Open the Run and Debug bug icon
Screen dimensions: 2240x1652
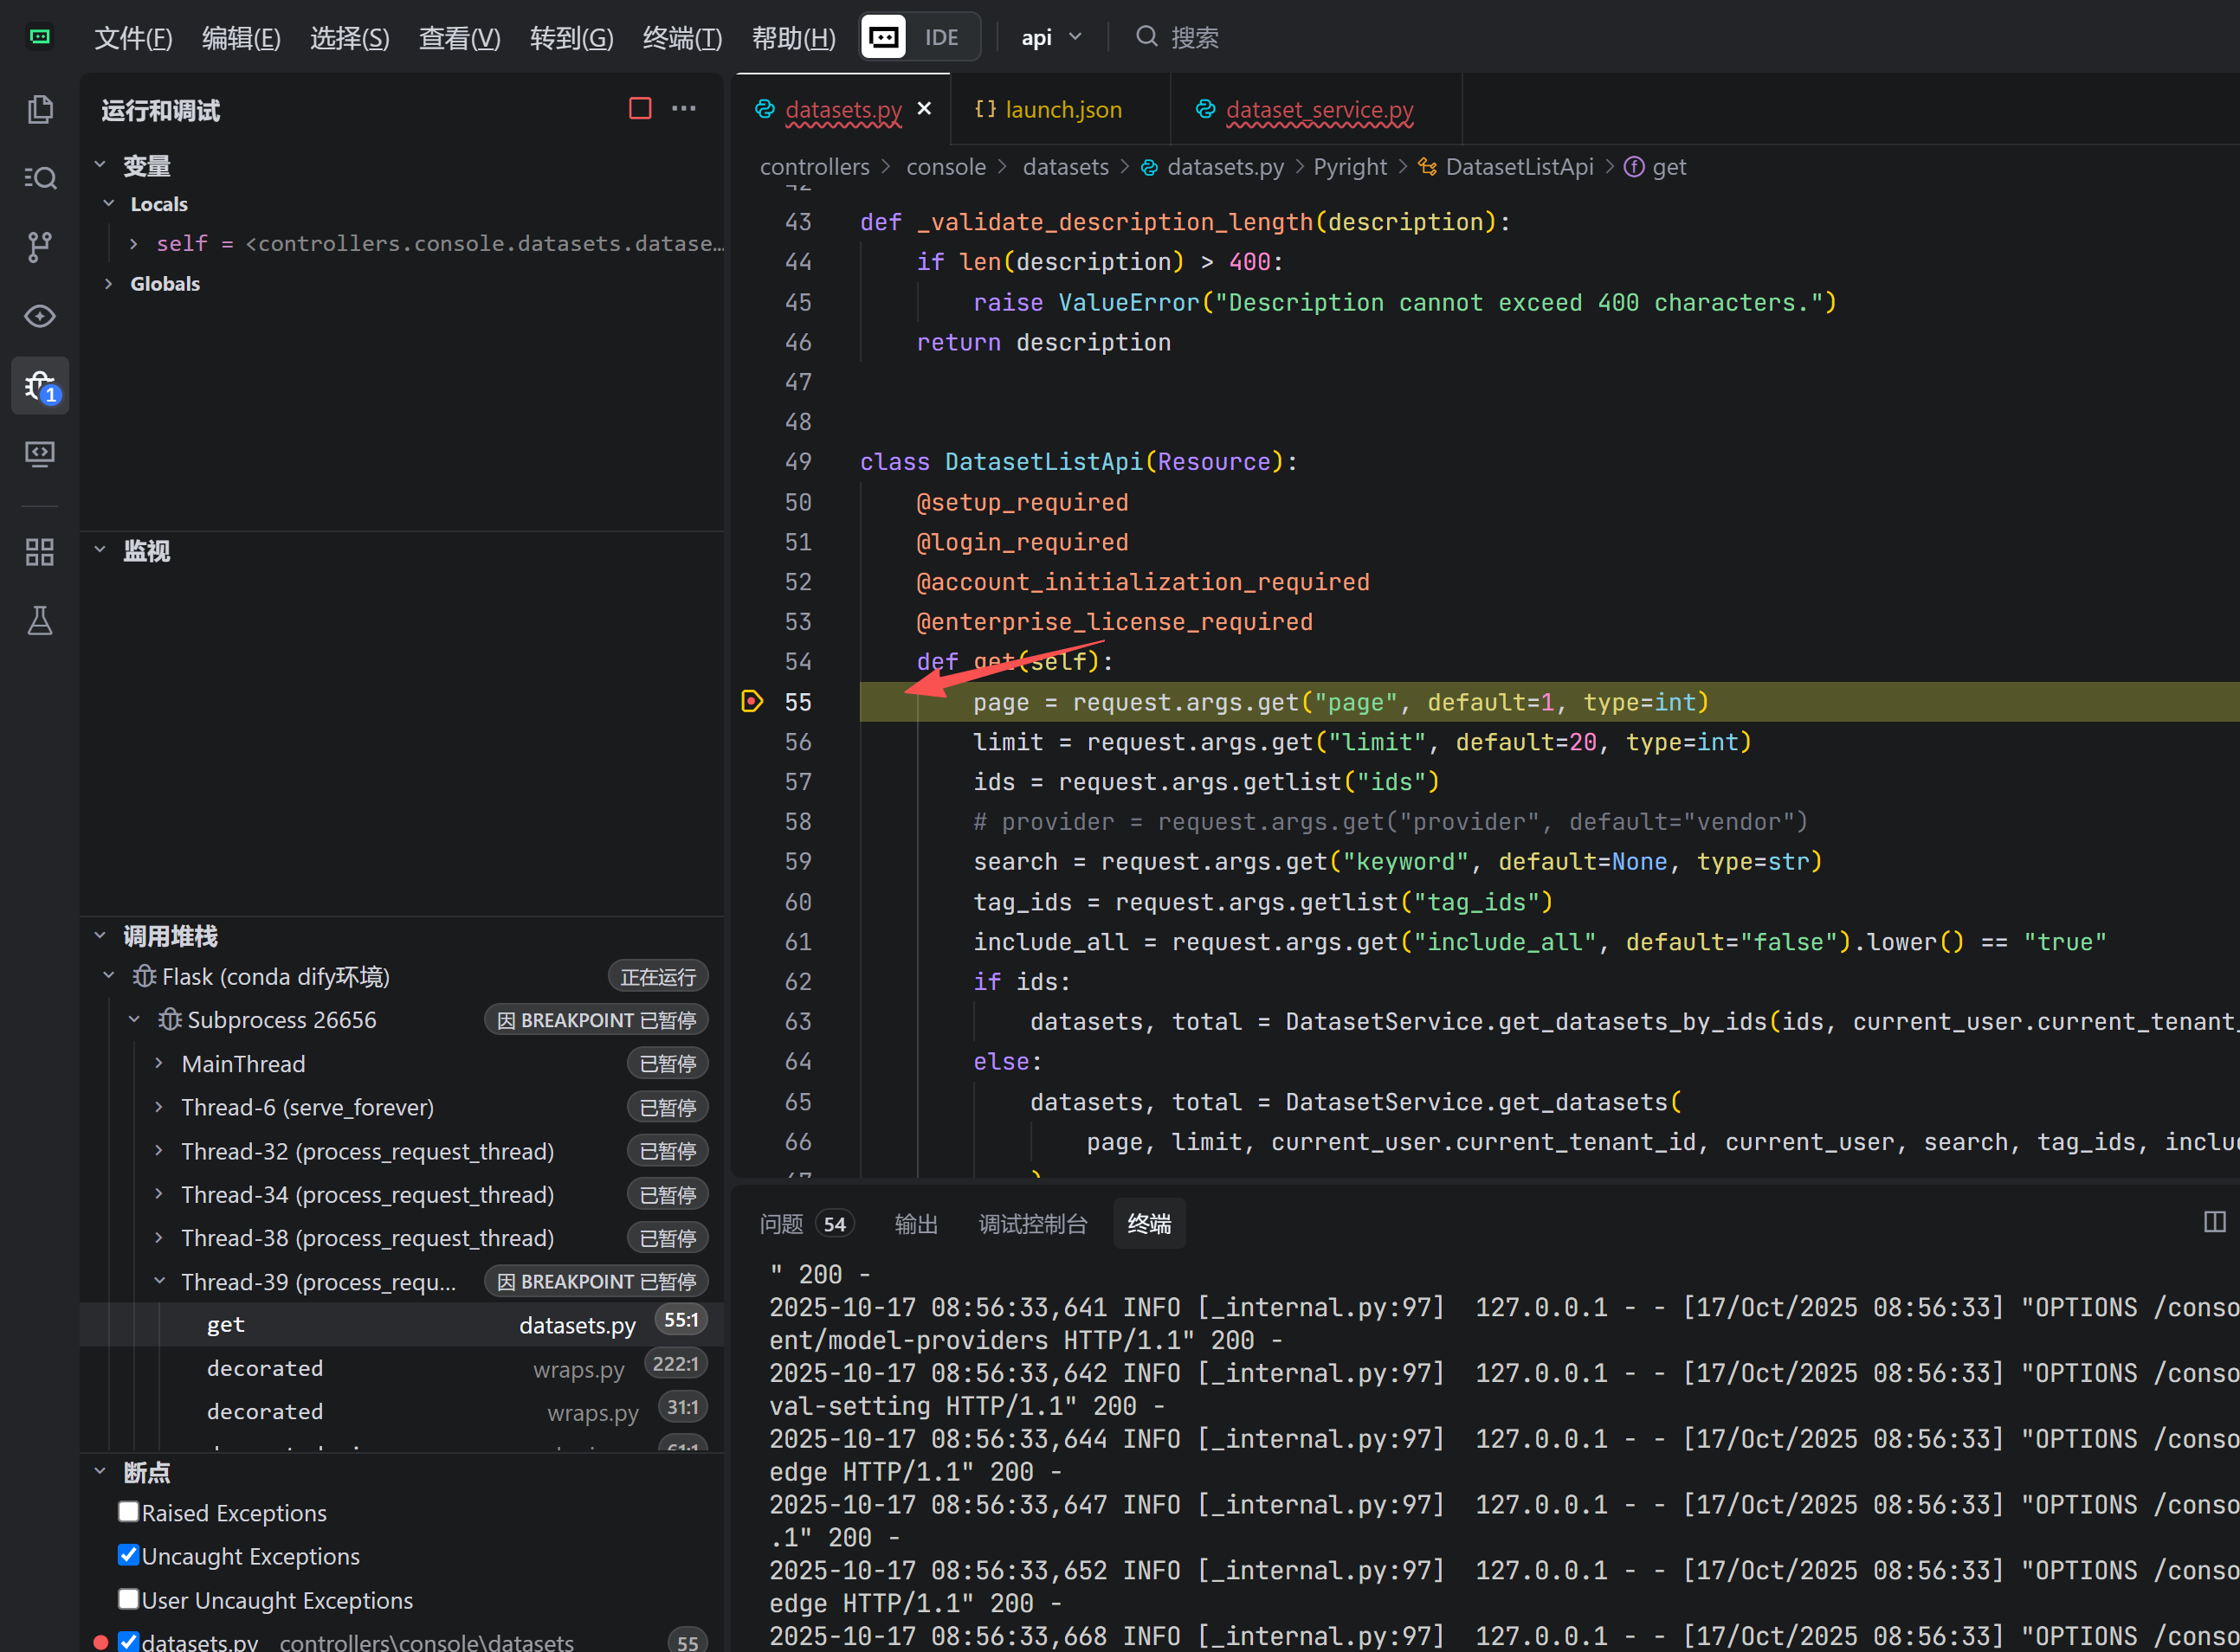tap(40, 386)
